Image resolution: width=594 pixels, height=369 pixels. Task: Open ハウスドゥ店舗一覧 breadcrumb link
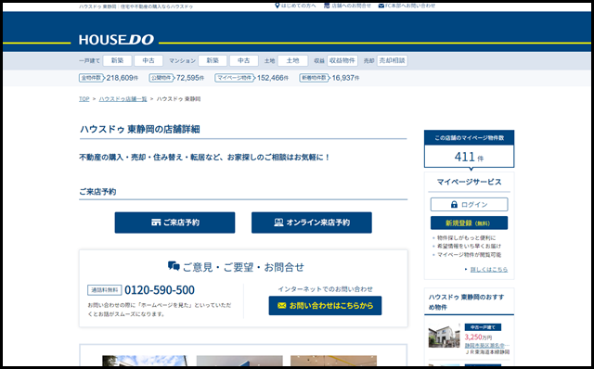123,99
